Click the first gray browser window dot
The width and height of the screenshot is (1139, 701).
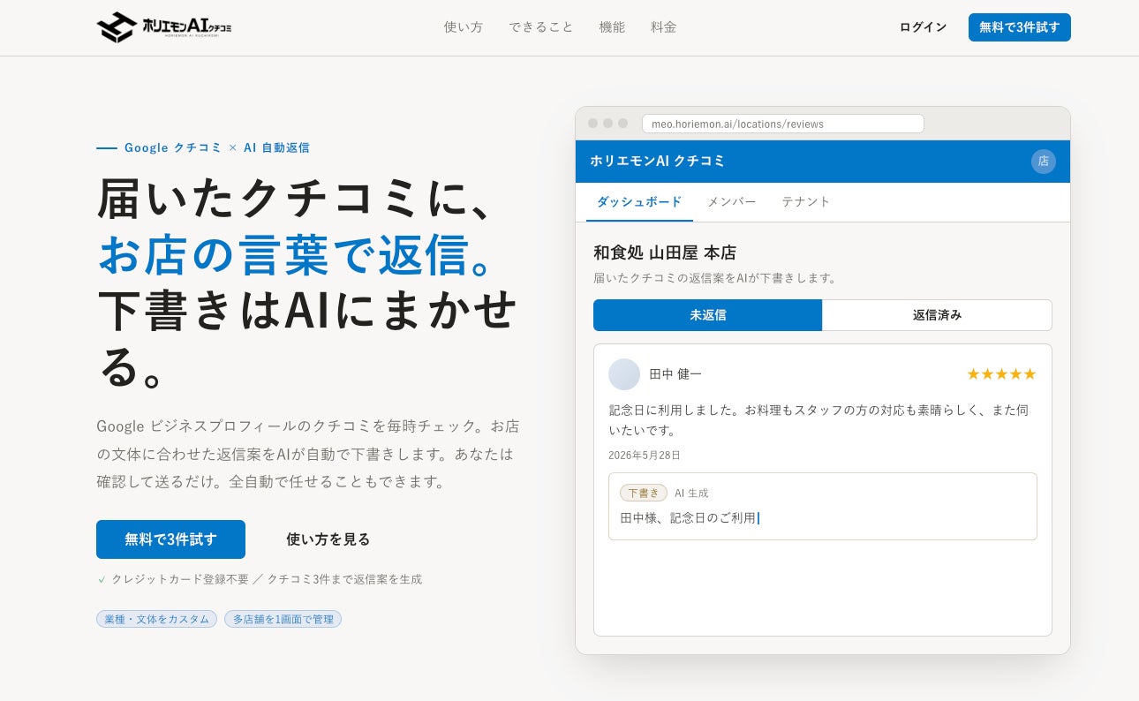(x=593, y=124)
